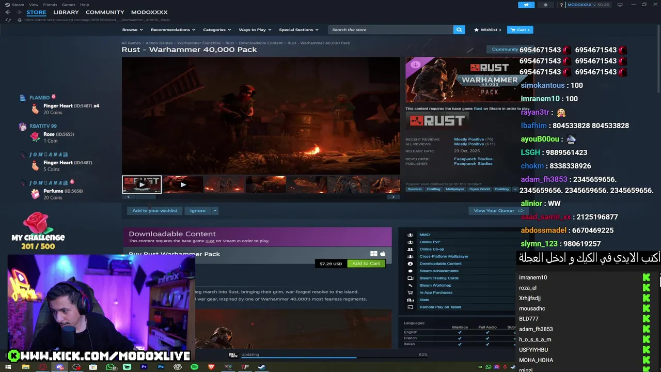
Task: Click the Facepunch Studios developer link
Action: [473, 159]
